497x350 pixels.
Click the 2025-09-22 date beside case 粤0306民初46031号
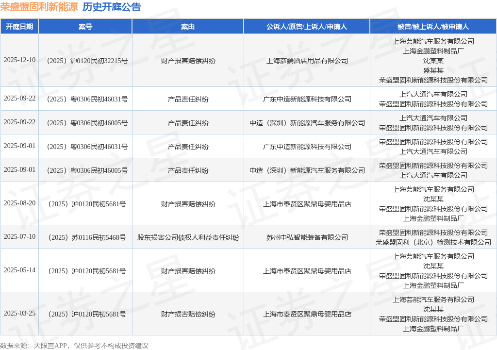pos(19,98)
